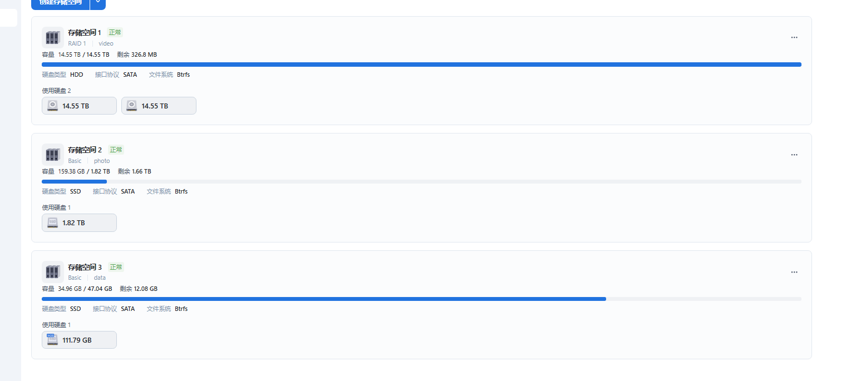Expand the dropdown arrow beside 创建存储空间
The width and height of the screenshot is (846, 381).
pyautogui.click(x=98, y=3)
